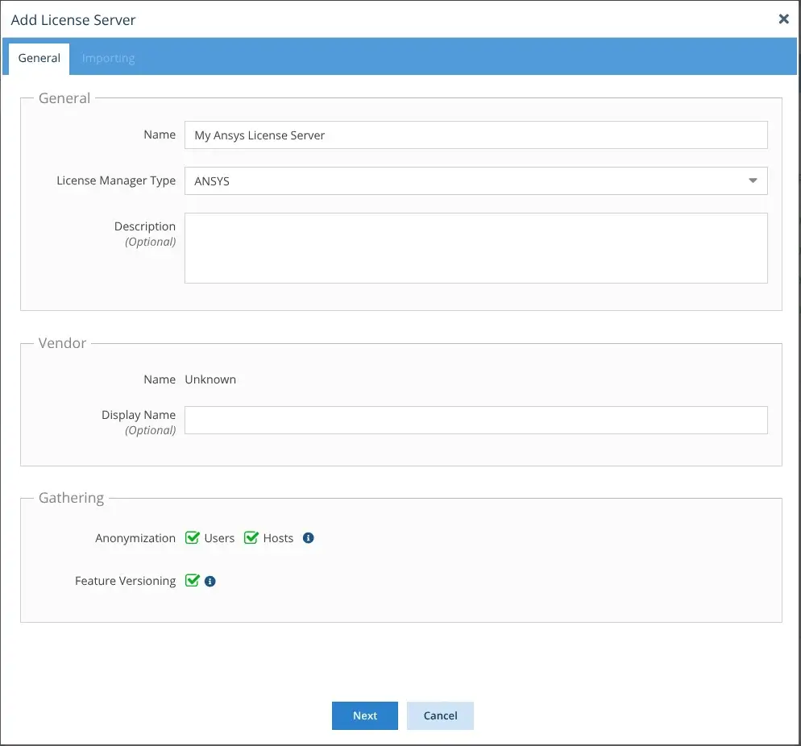Viewport: 801px width, 746px height.
Task: Click Next to proceed
Action: coord(364,715)
